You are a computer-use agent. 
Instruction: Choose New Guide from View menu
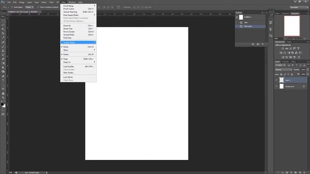click(x=78, y=73)
